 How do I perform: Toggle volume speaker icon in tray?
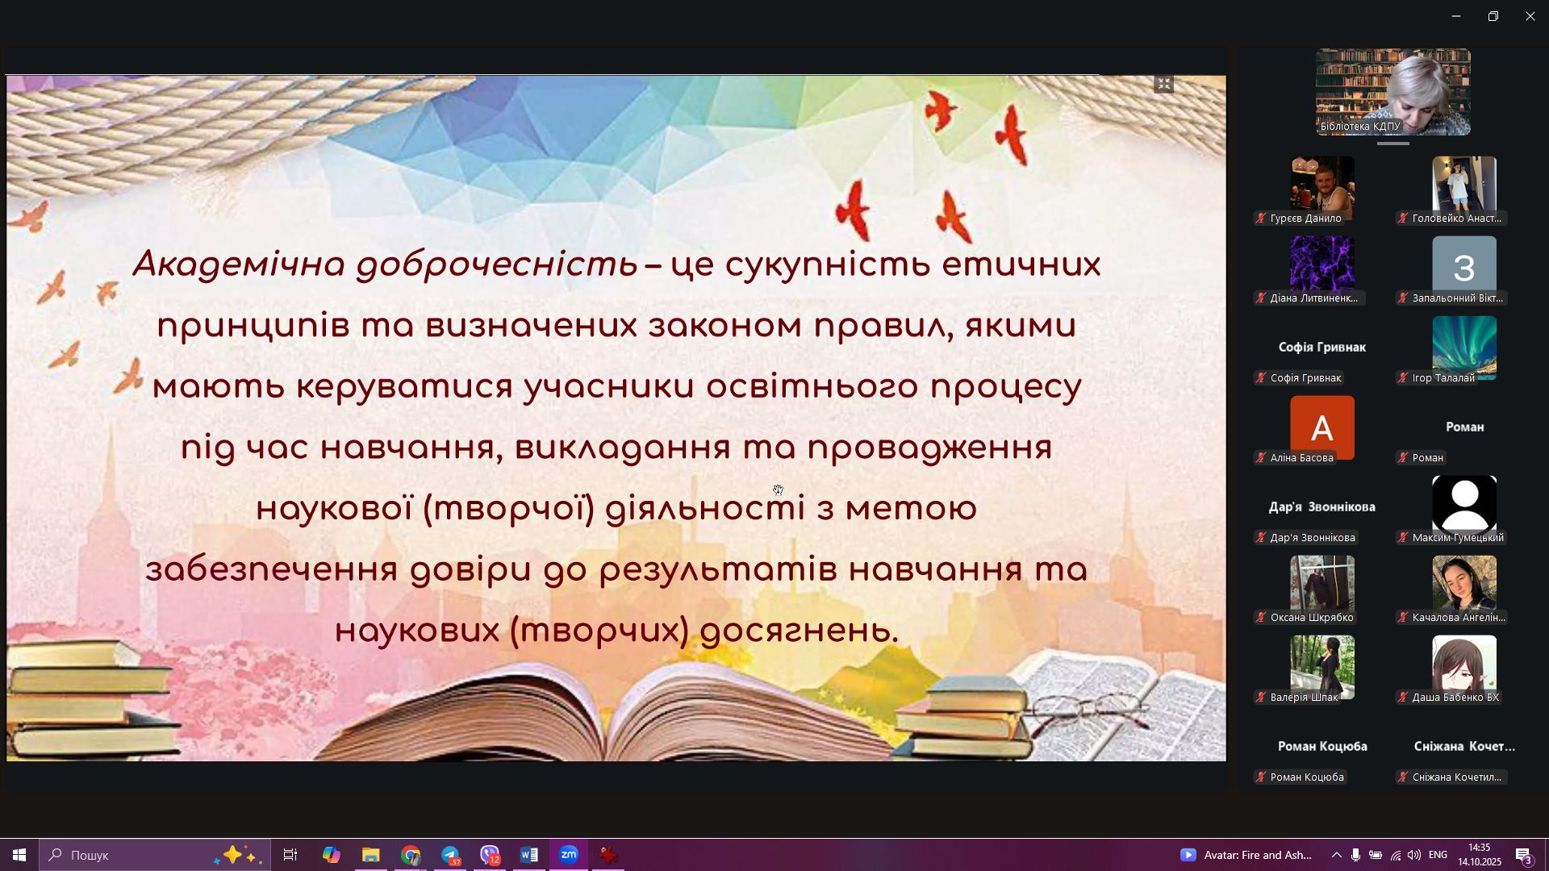click(1413, 855)
